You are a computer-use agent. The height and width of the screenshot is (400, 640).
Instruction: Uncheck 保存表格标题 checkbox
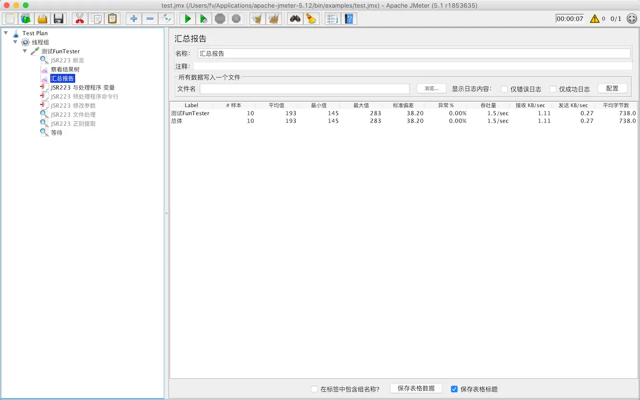pos(454,389)
